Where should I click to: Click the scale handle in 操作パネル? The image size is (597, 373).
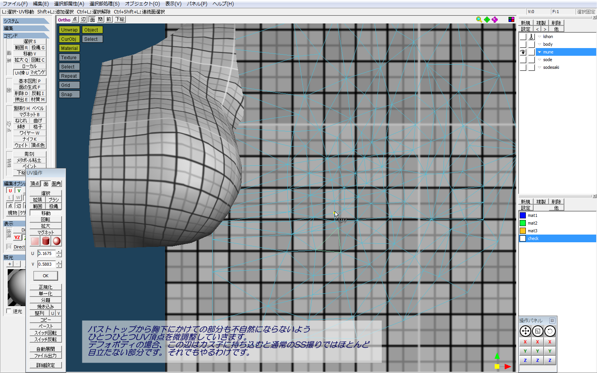[x=537, y=331]
